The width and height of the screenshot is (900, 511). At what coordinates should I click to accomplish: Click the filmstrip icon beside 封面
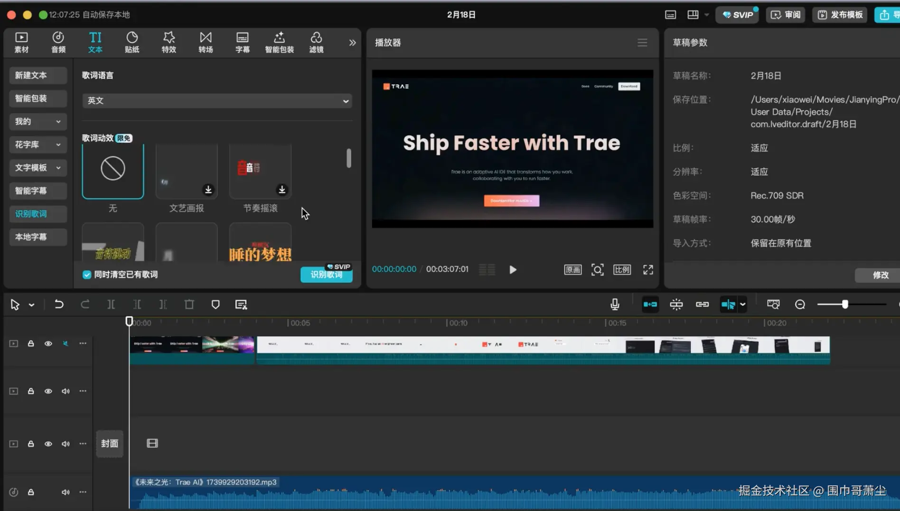[152, 444]
